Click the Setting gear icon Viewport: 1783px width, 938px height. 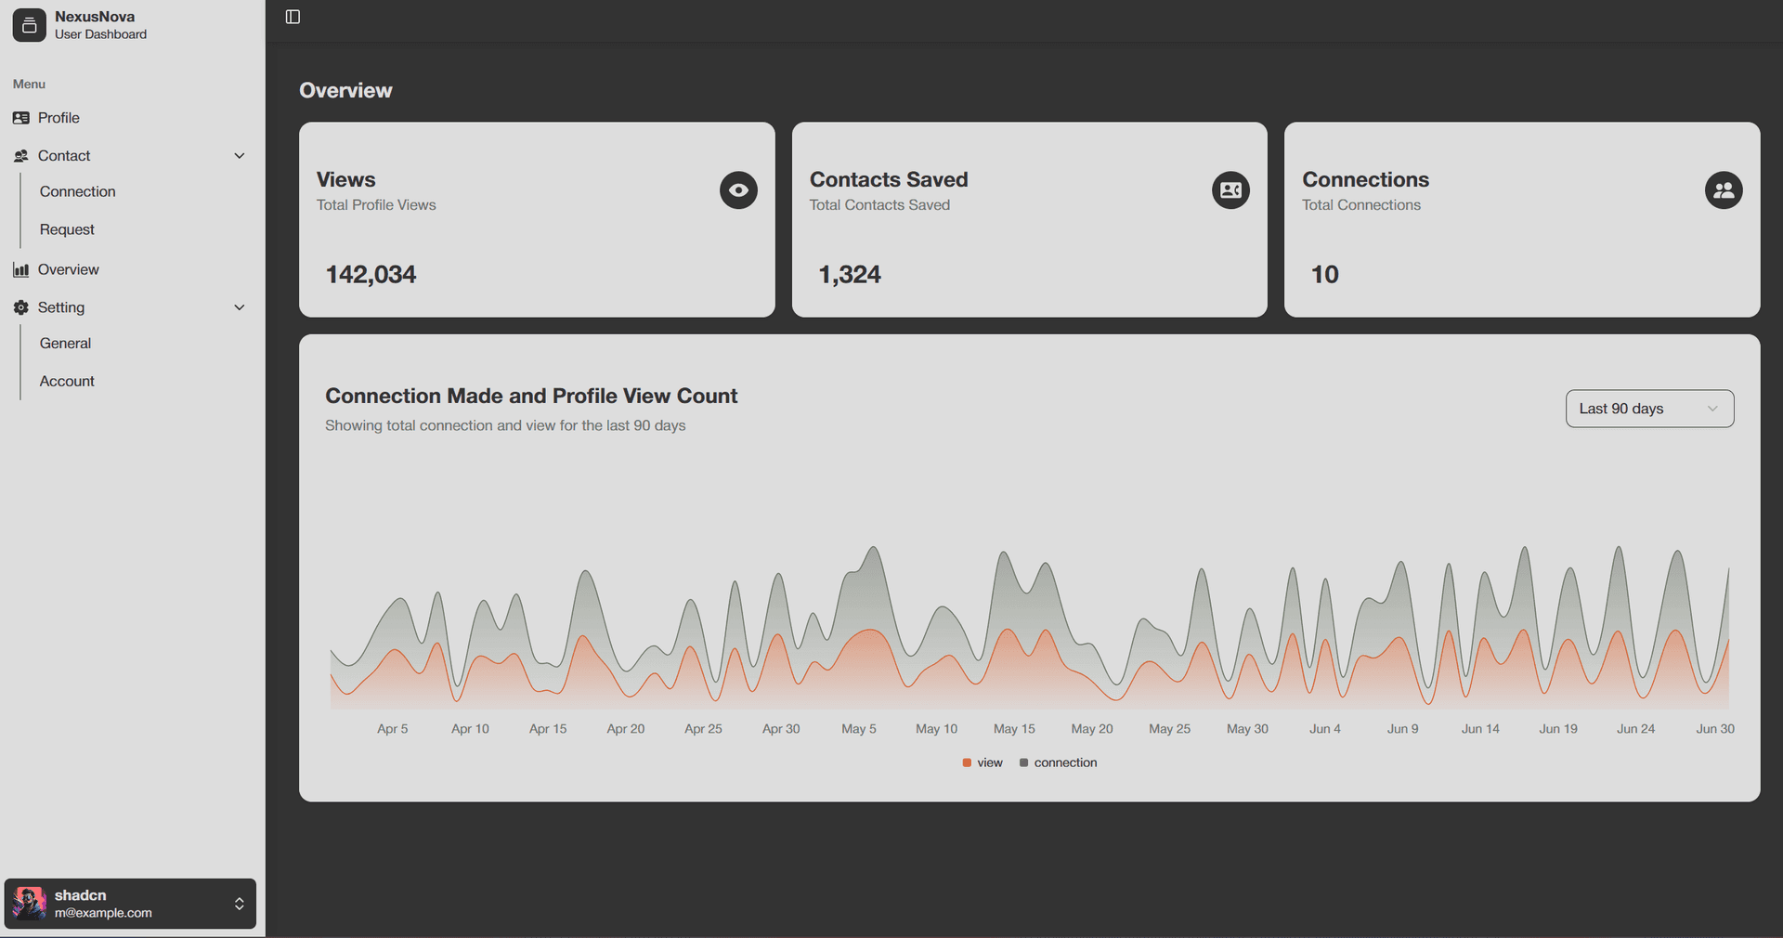pyautogui.click(x=21, y=307)
